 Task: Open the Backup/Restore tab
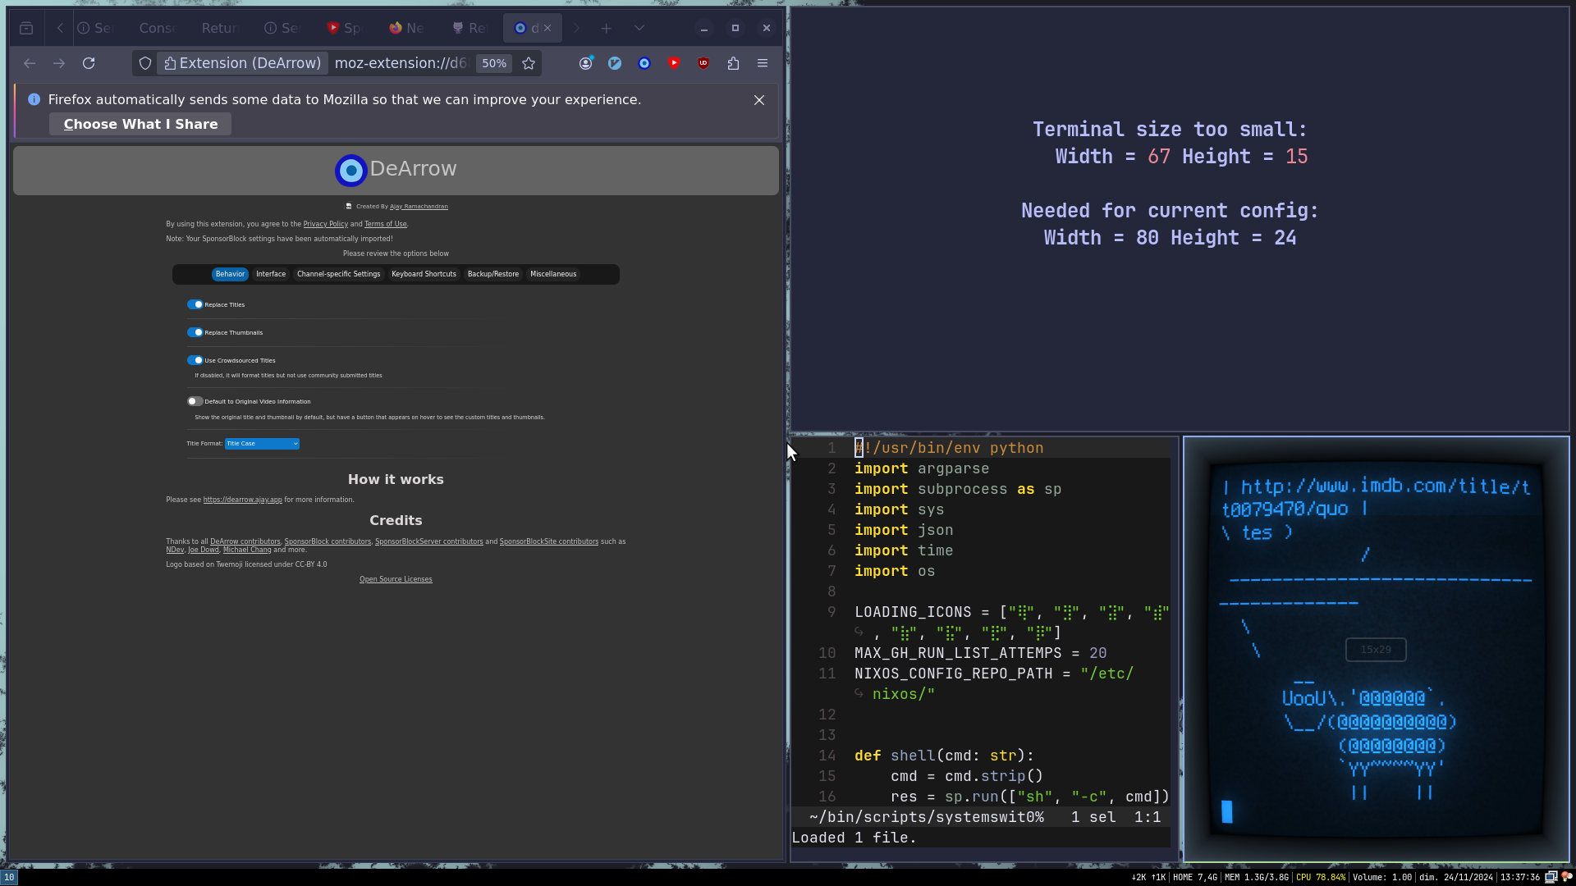coord(493,274)
